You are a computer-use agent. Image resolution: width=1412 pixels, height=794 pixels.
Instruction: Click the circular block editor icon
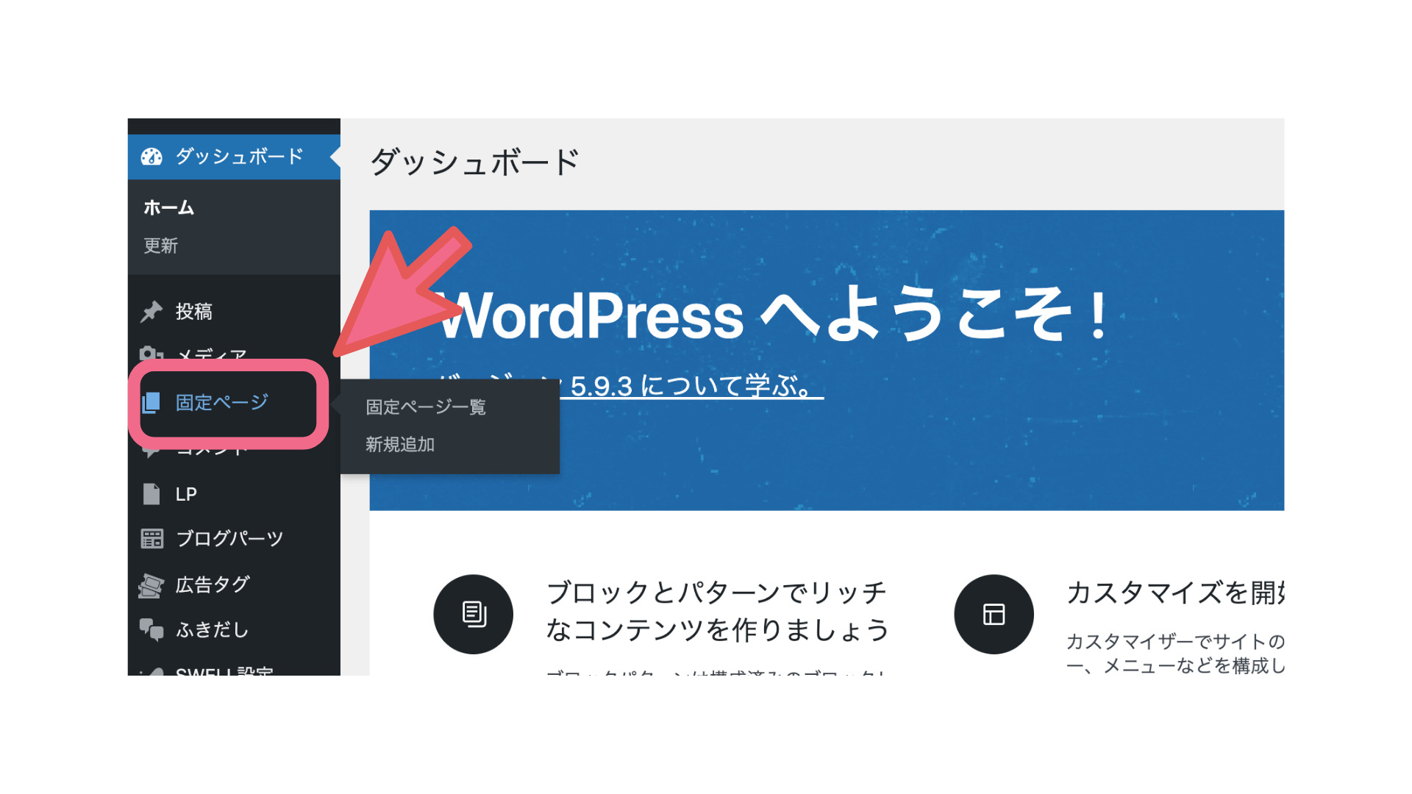[x=473, y=614]
